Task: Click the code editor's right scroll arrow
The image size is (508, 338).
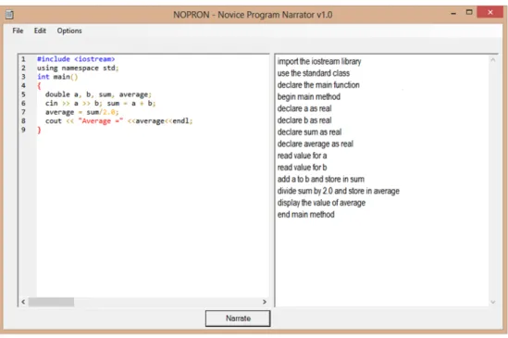Action: coord(265,302)
